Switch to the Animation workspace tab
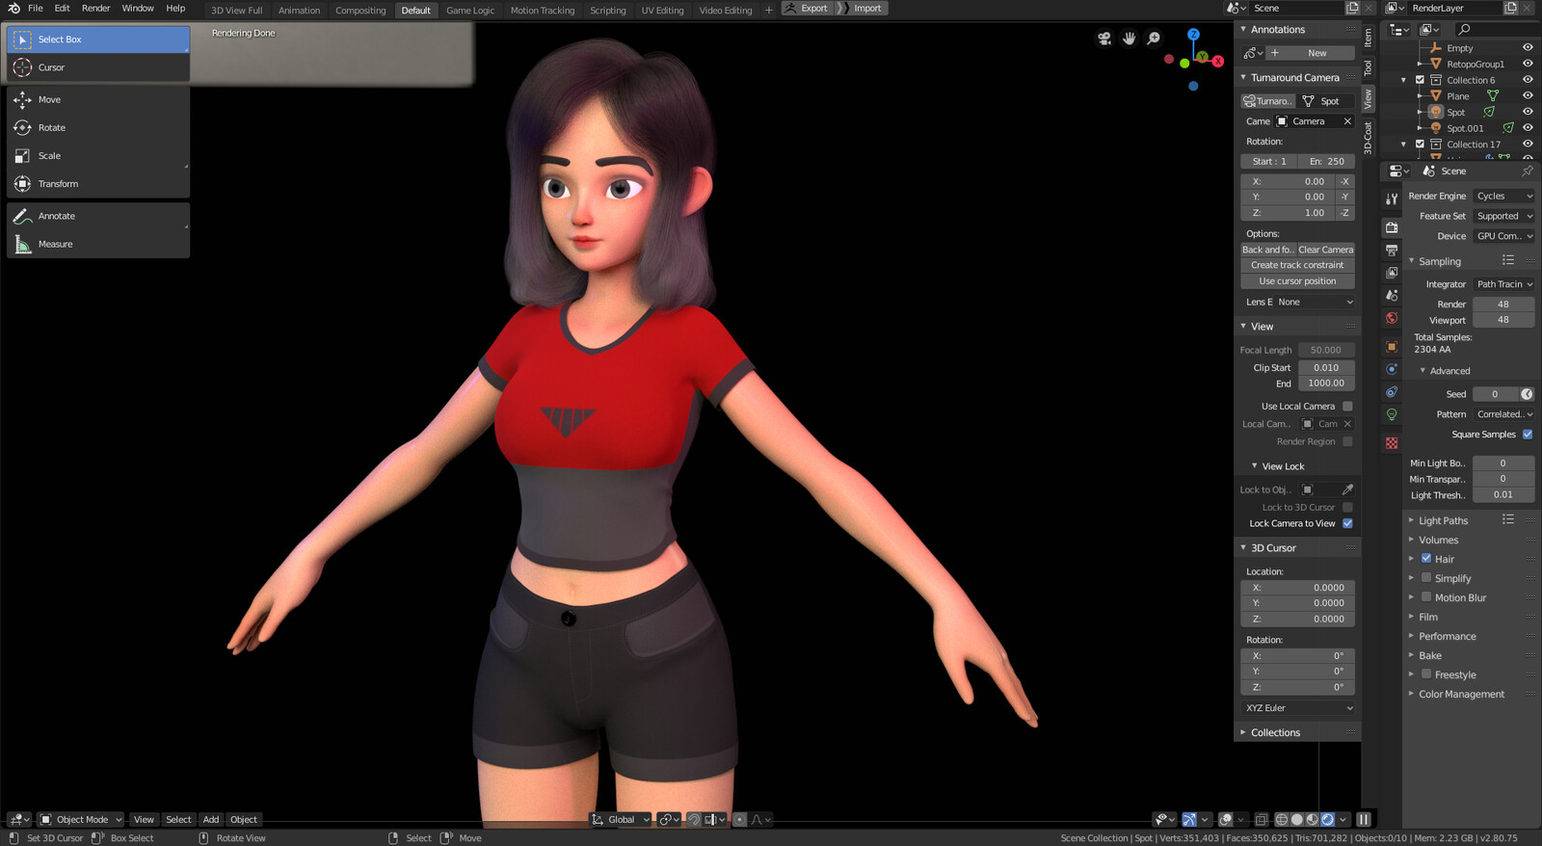The height and width of the screenshot is (846, 1542). (x=299, y=11)
